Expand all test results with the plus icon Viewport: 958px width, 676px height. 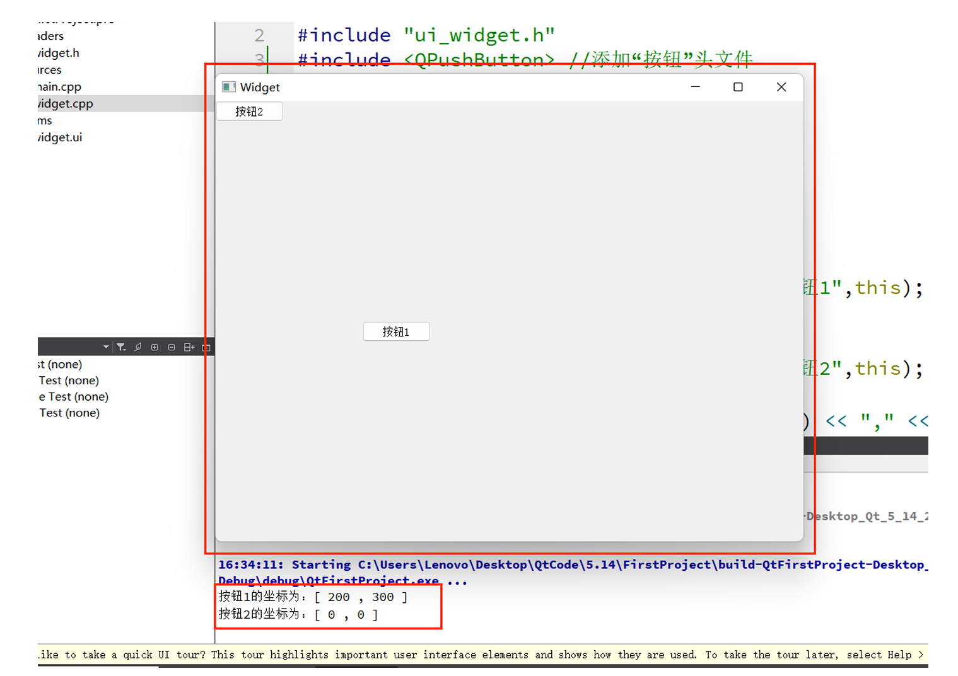tap(155, 347)
